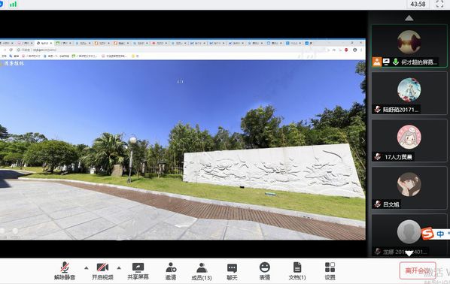Enter fullscreen with the top-right icon
The height and width of the screenshot is (284, 450).
439,4
